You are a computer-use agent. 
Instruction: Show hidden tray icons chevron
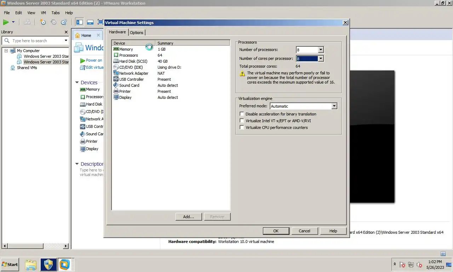(395, 264)
